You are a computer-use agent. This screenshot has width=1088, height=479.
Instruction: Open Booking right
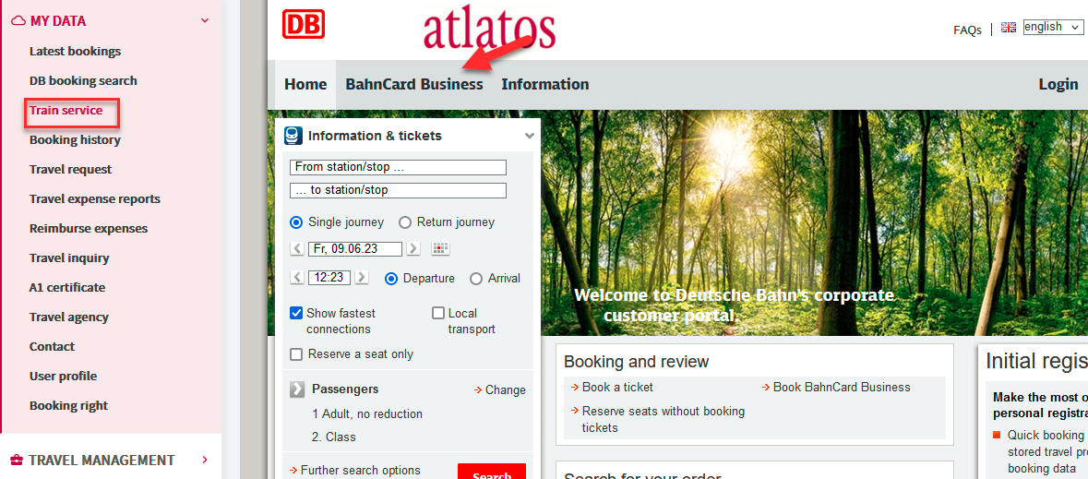tap(68, 405)
